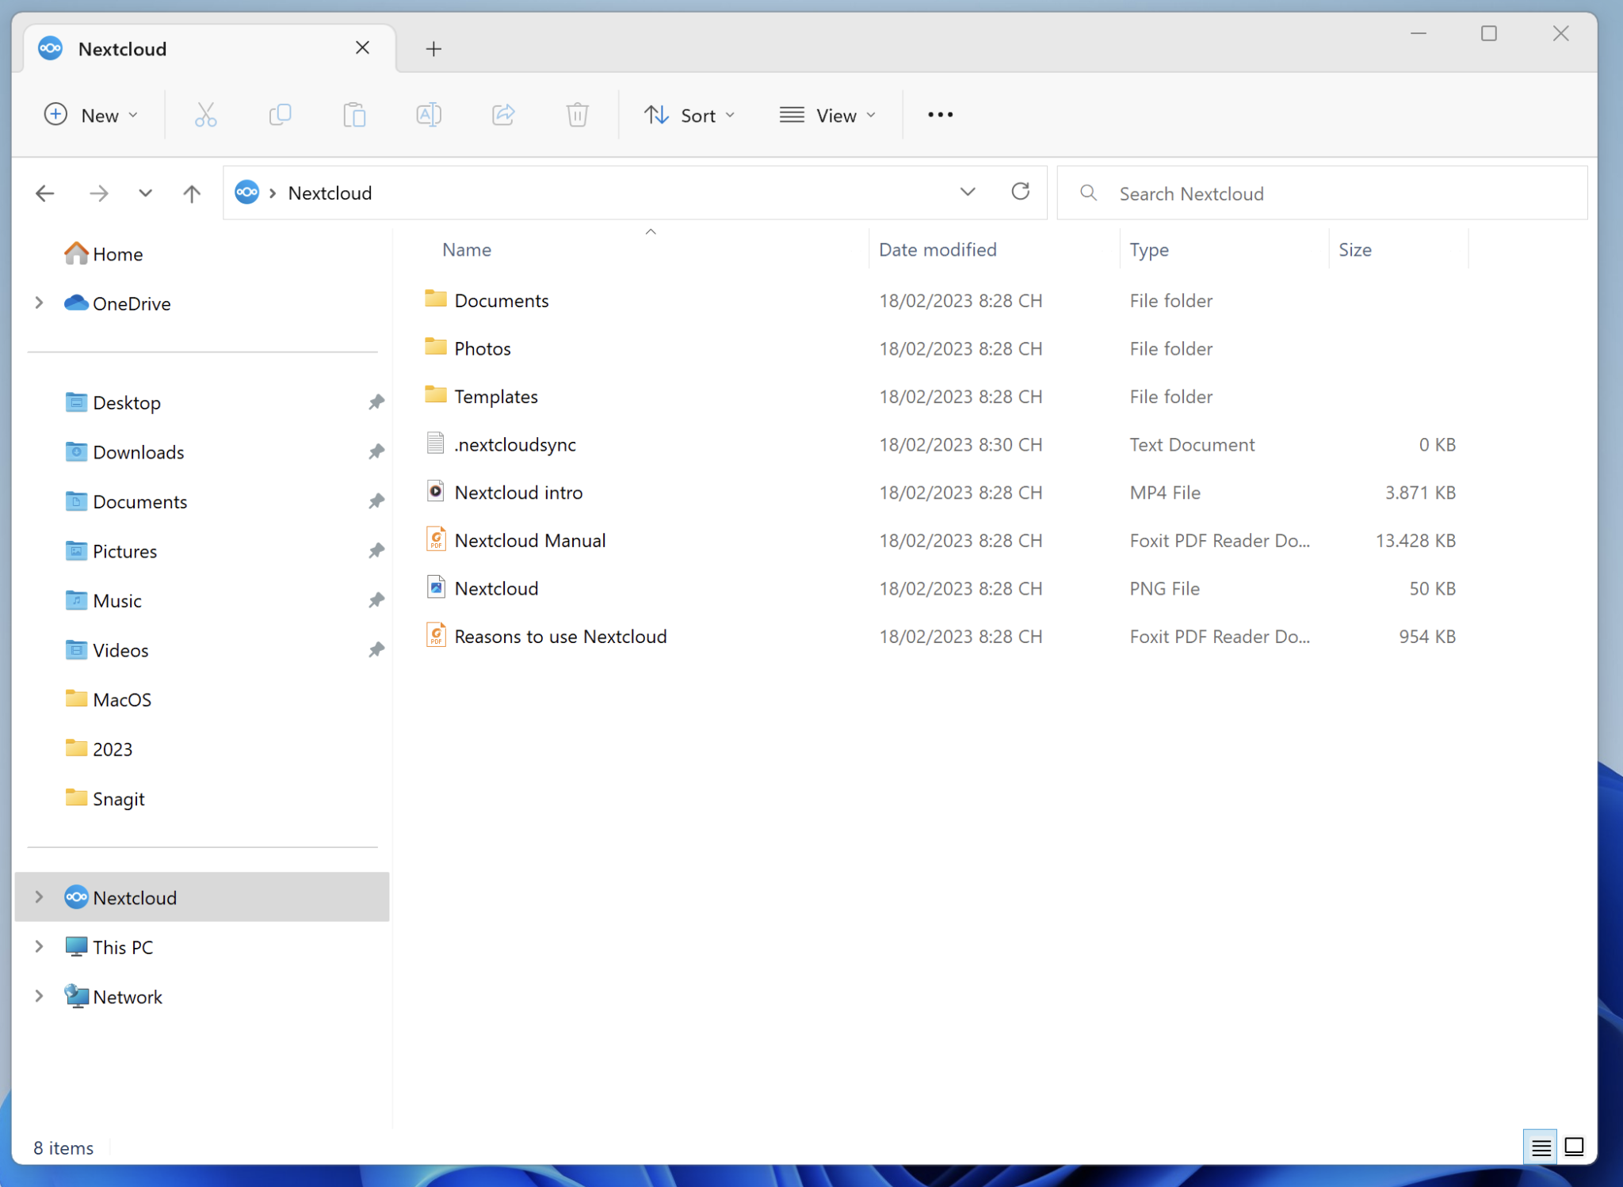The width and height of the screenshot is (1623, 1187).
Task: Sort files by the Size column header
Action: pos(1354,249)
